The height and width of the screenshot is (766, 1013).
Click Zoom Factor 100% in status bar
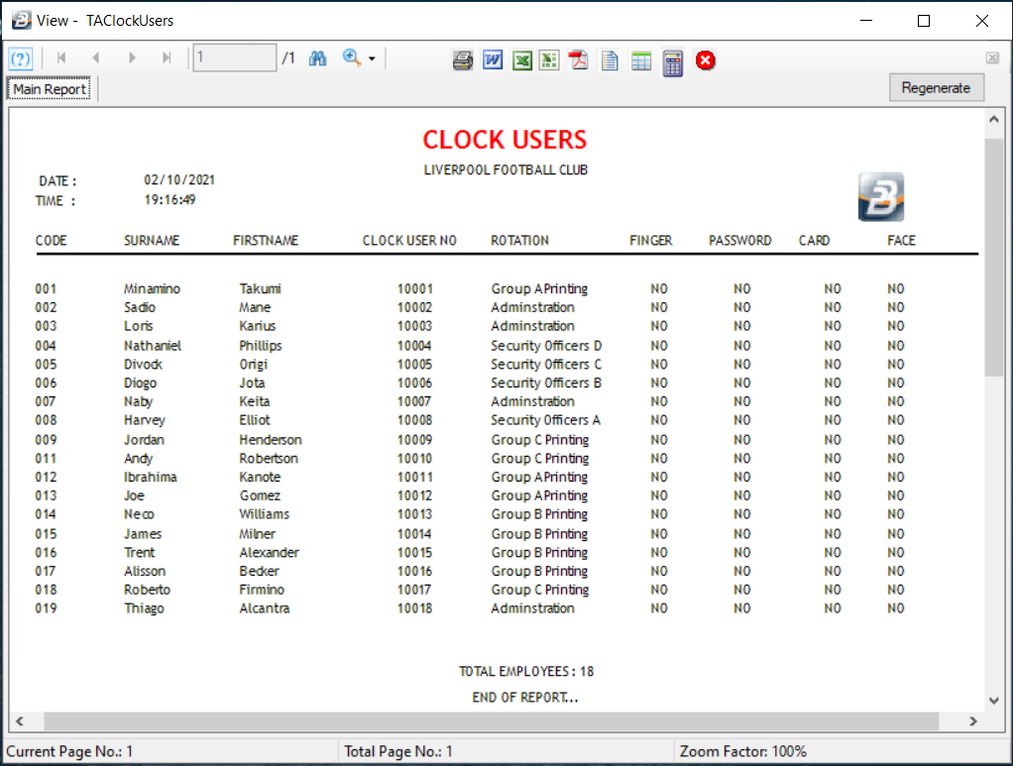click(743, 752)
